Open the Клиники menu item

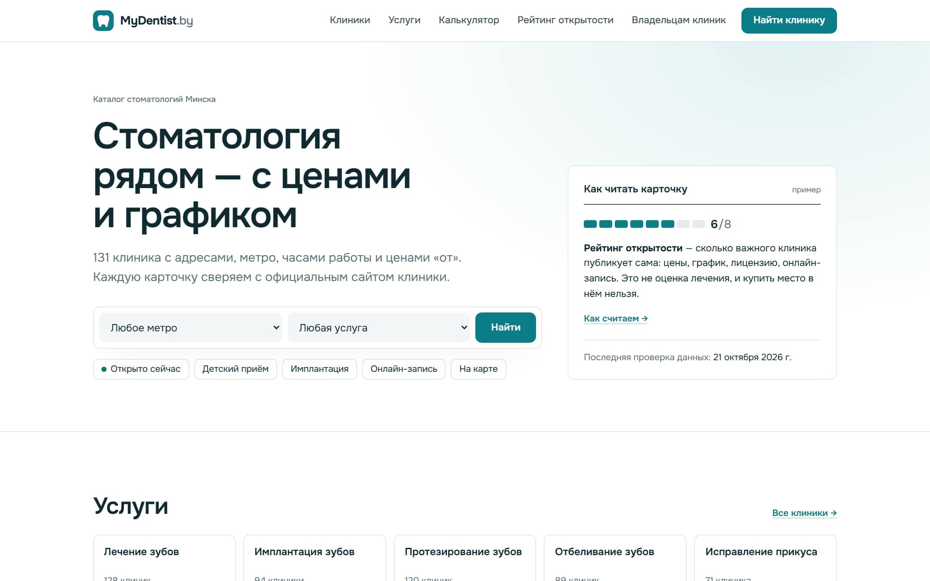click(350, 20)
